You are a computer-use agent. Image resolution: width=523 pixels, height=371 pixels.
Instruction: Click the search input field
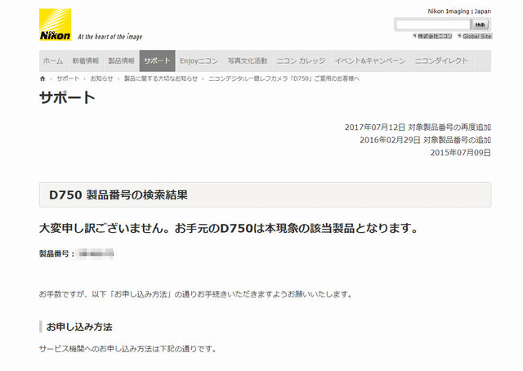tap(433, 25)
